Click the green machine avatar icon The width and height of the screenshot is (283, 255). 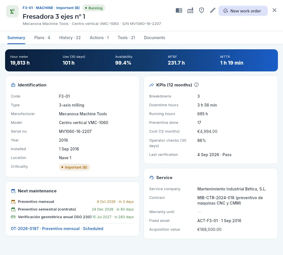[x=12, y=11]
